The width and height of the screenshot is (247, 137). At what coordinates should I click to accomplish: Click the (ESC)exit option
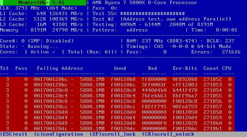point(14,134)
